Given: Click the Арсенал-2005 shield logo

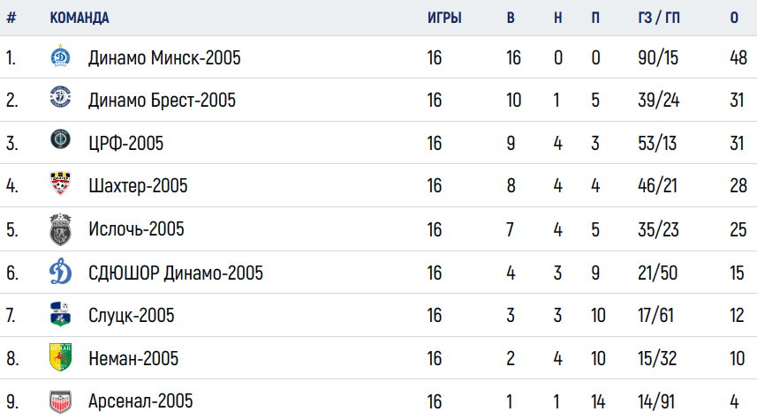Looking at the screenshot, I should (60, 401).
